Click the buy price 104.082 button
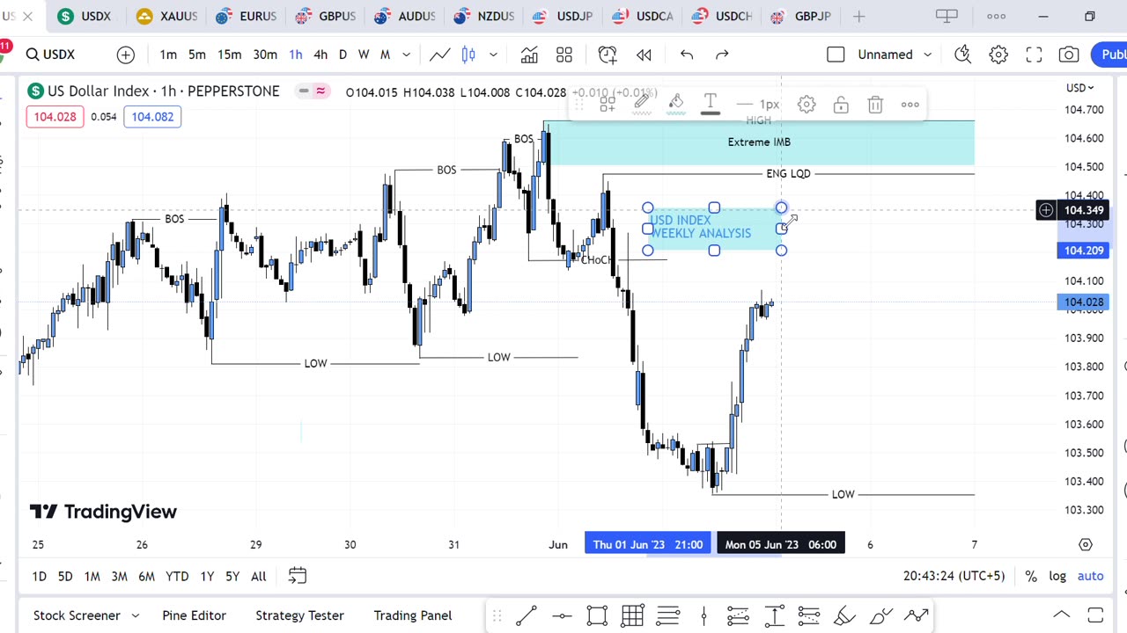The width and height of the screenshot is (1127, 633). point(152,116)
